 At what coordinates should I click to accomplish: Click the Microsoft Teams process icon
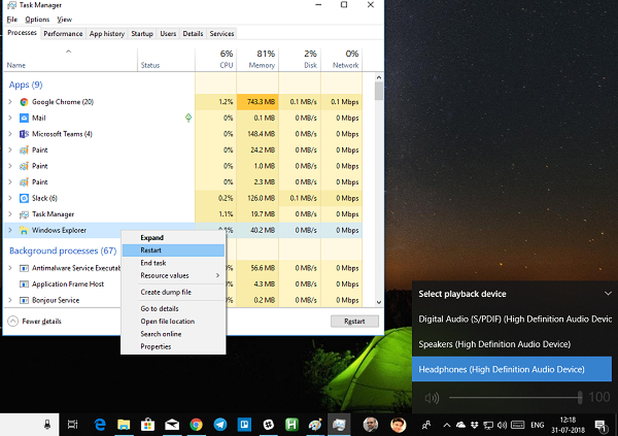[23, 134]
